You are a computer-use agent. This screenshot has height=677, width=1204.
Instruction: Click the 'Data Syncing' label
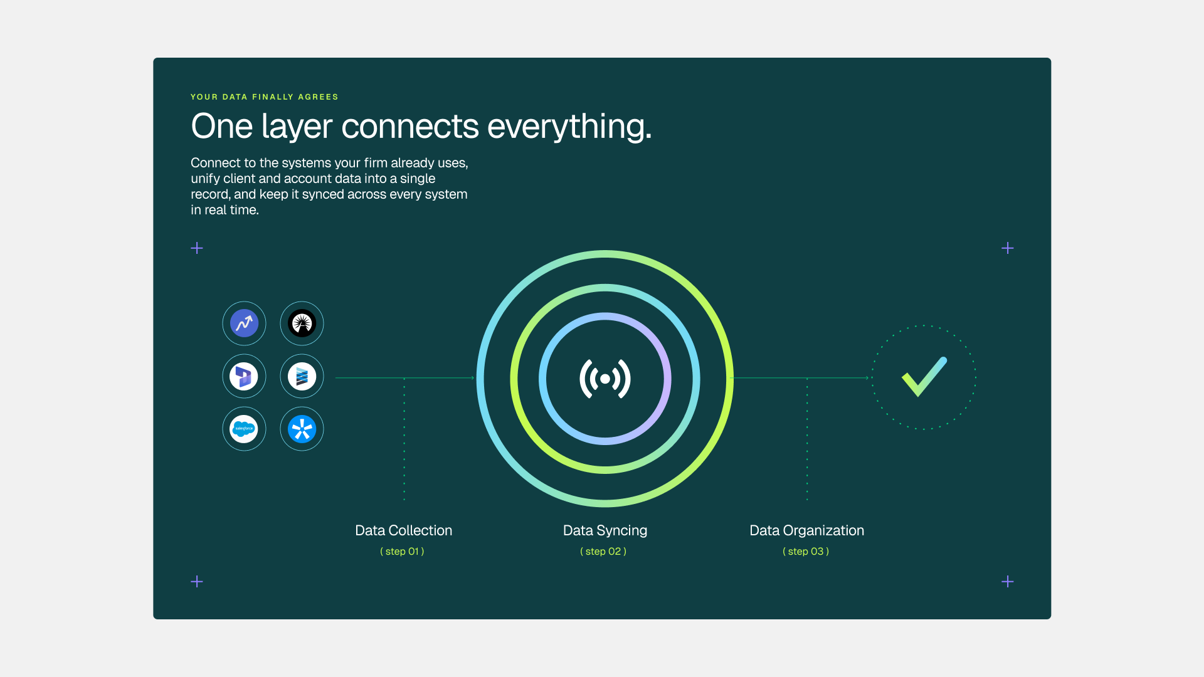[x=605, y=531]
